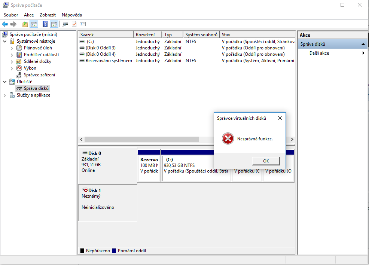Click the Up one level folder icon
The image size is (369, 265).
(25, 24)
